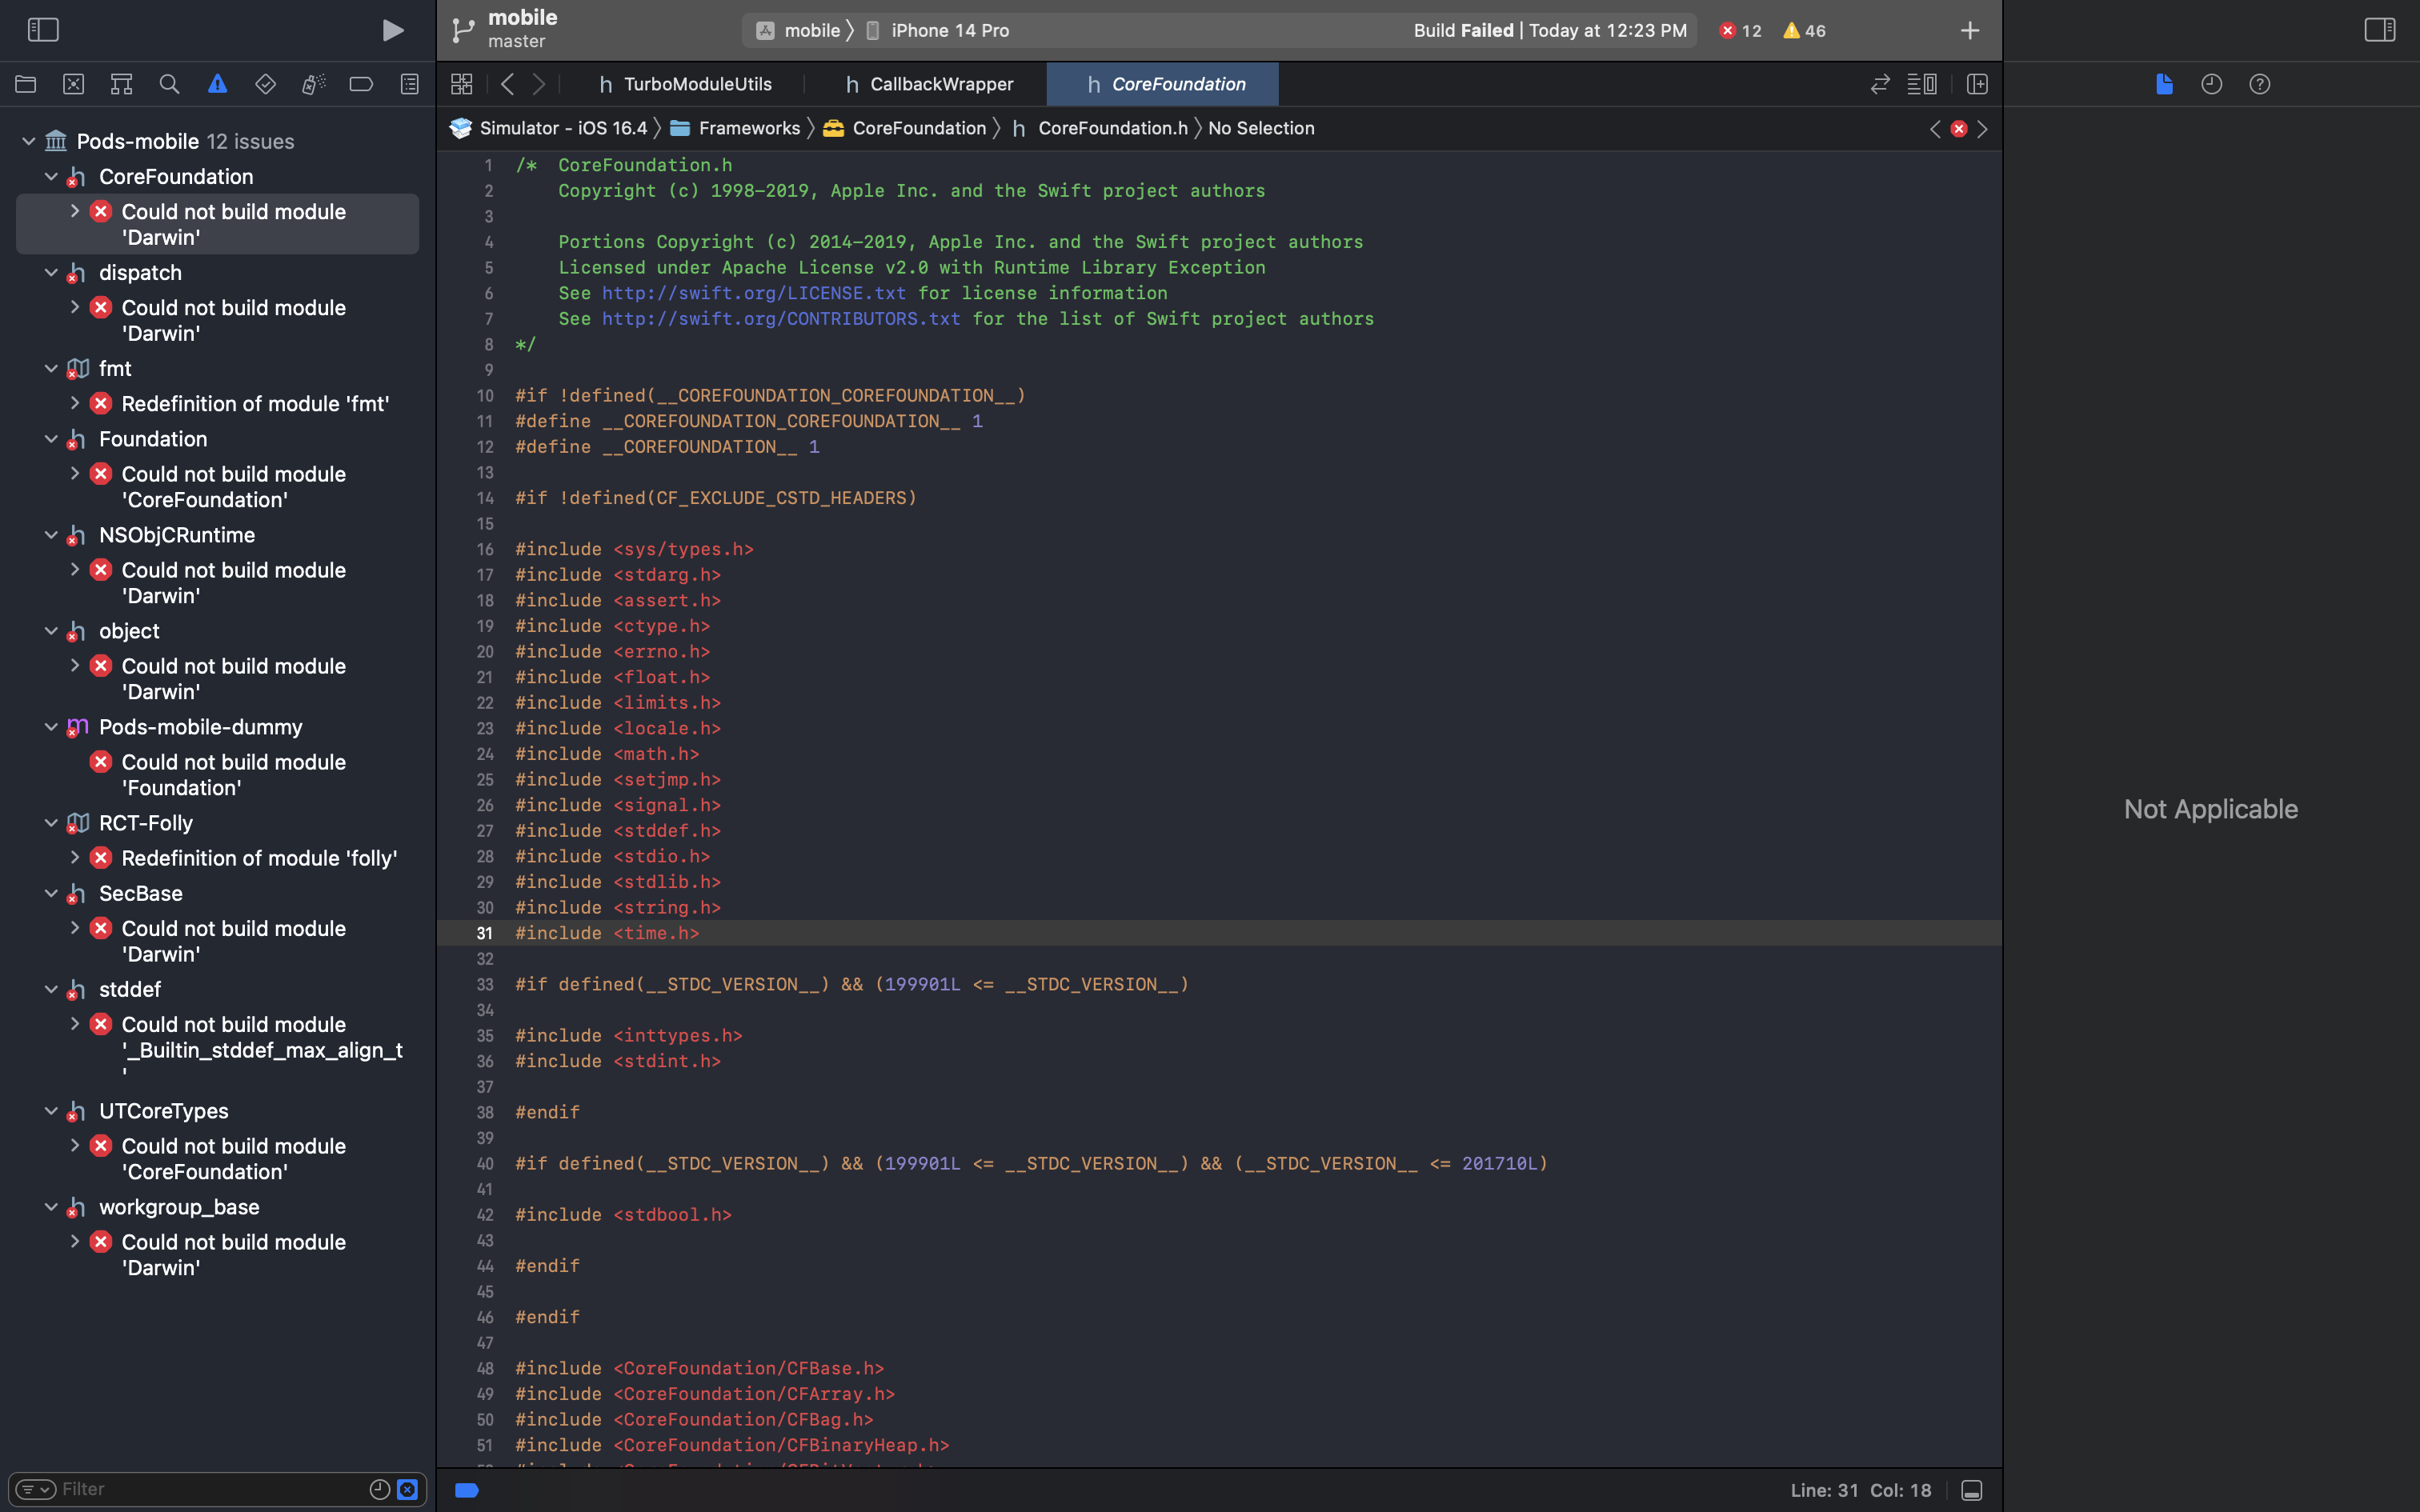Collapse the CoreFoundation issue group
Screen dimensions: 2420x1512
point(52,177)
